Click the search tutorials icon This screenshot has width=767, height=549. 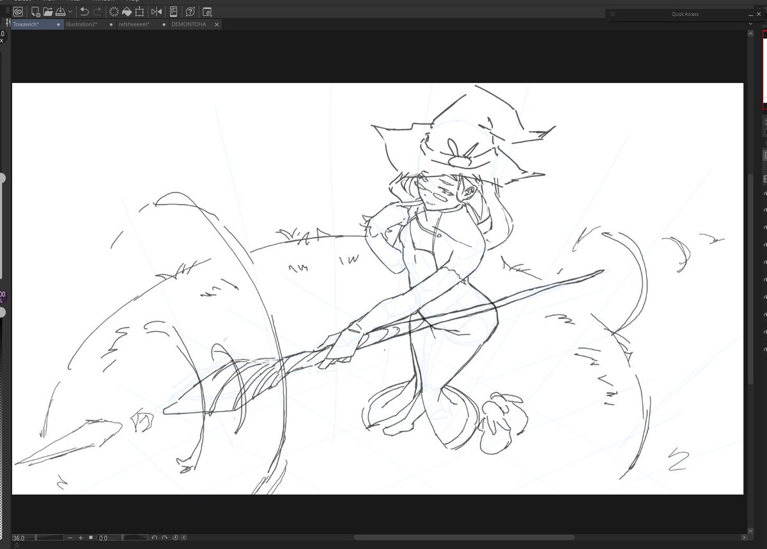click(207, 12)
